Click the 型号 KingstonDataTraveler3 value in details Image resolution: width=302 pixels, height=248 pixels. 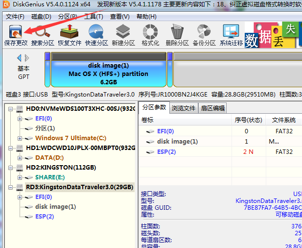click(x=269, y=201)
